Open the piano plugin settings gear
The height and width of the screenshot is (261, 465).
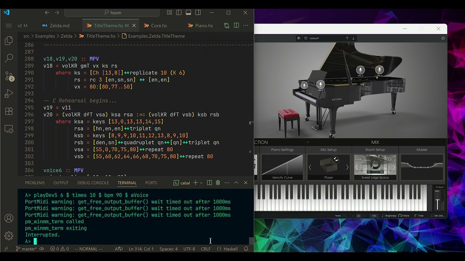[443, 38]
